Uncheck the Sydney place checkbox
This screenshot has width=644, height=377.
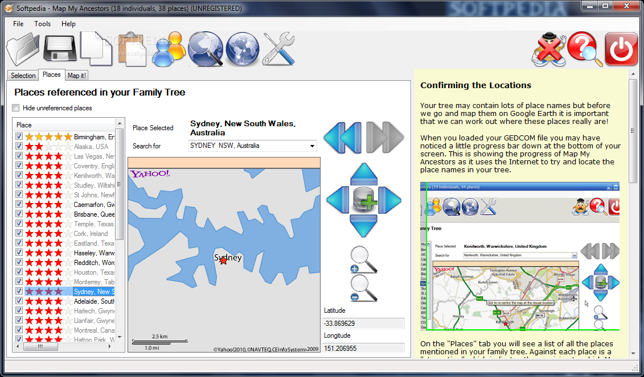click(x=18, y=291)
